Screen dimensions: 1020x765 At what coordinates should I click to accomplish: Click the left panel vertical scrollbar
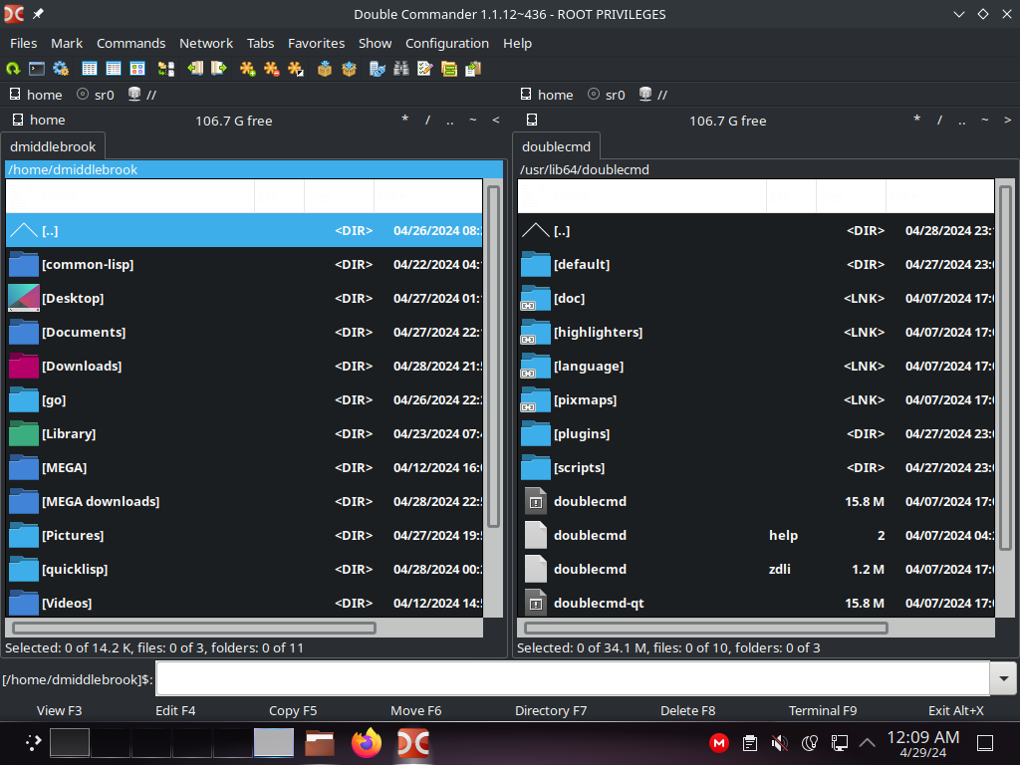point(493,357)
